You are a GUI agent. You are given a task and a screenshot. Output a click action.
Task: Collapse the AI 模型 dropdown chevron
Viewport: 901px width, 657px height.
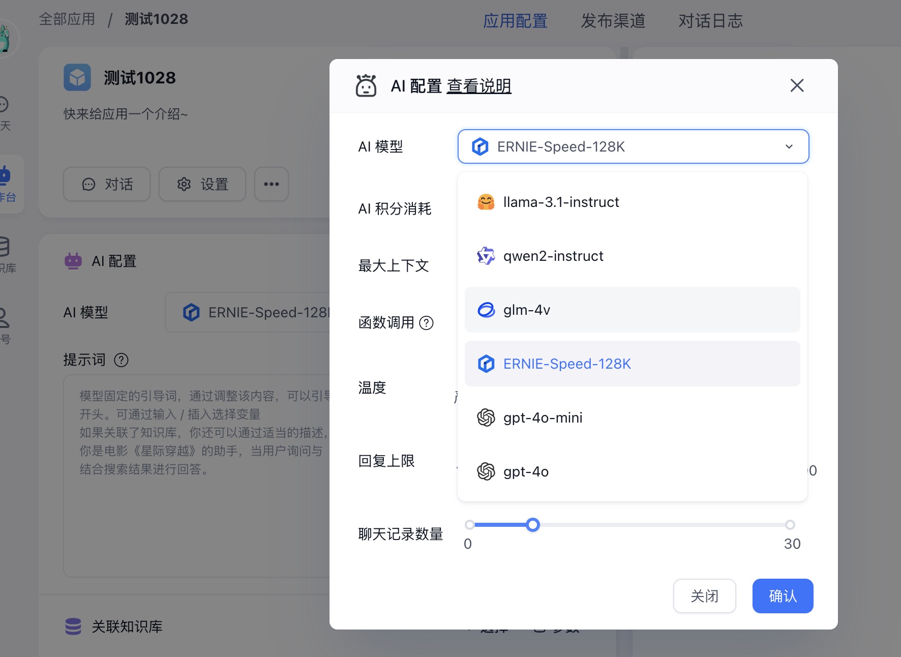click(789, 147)
